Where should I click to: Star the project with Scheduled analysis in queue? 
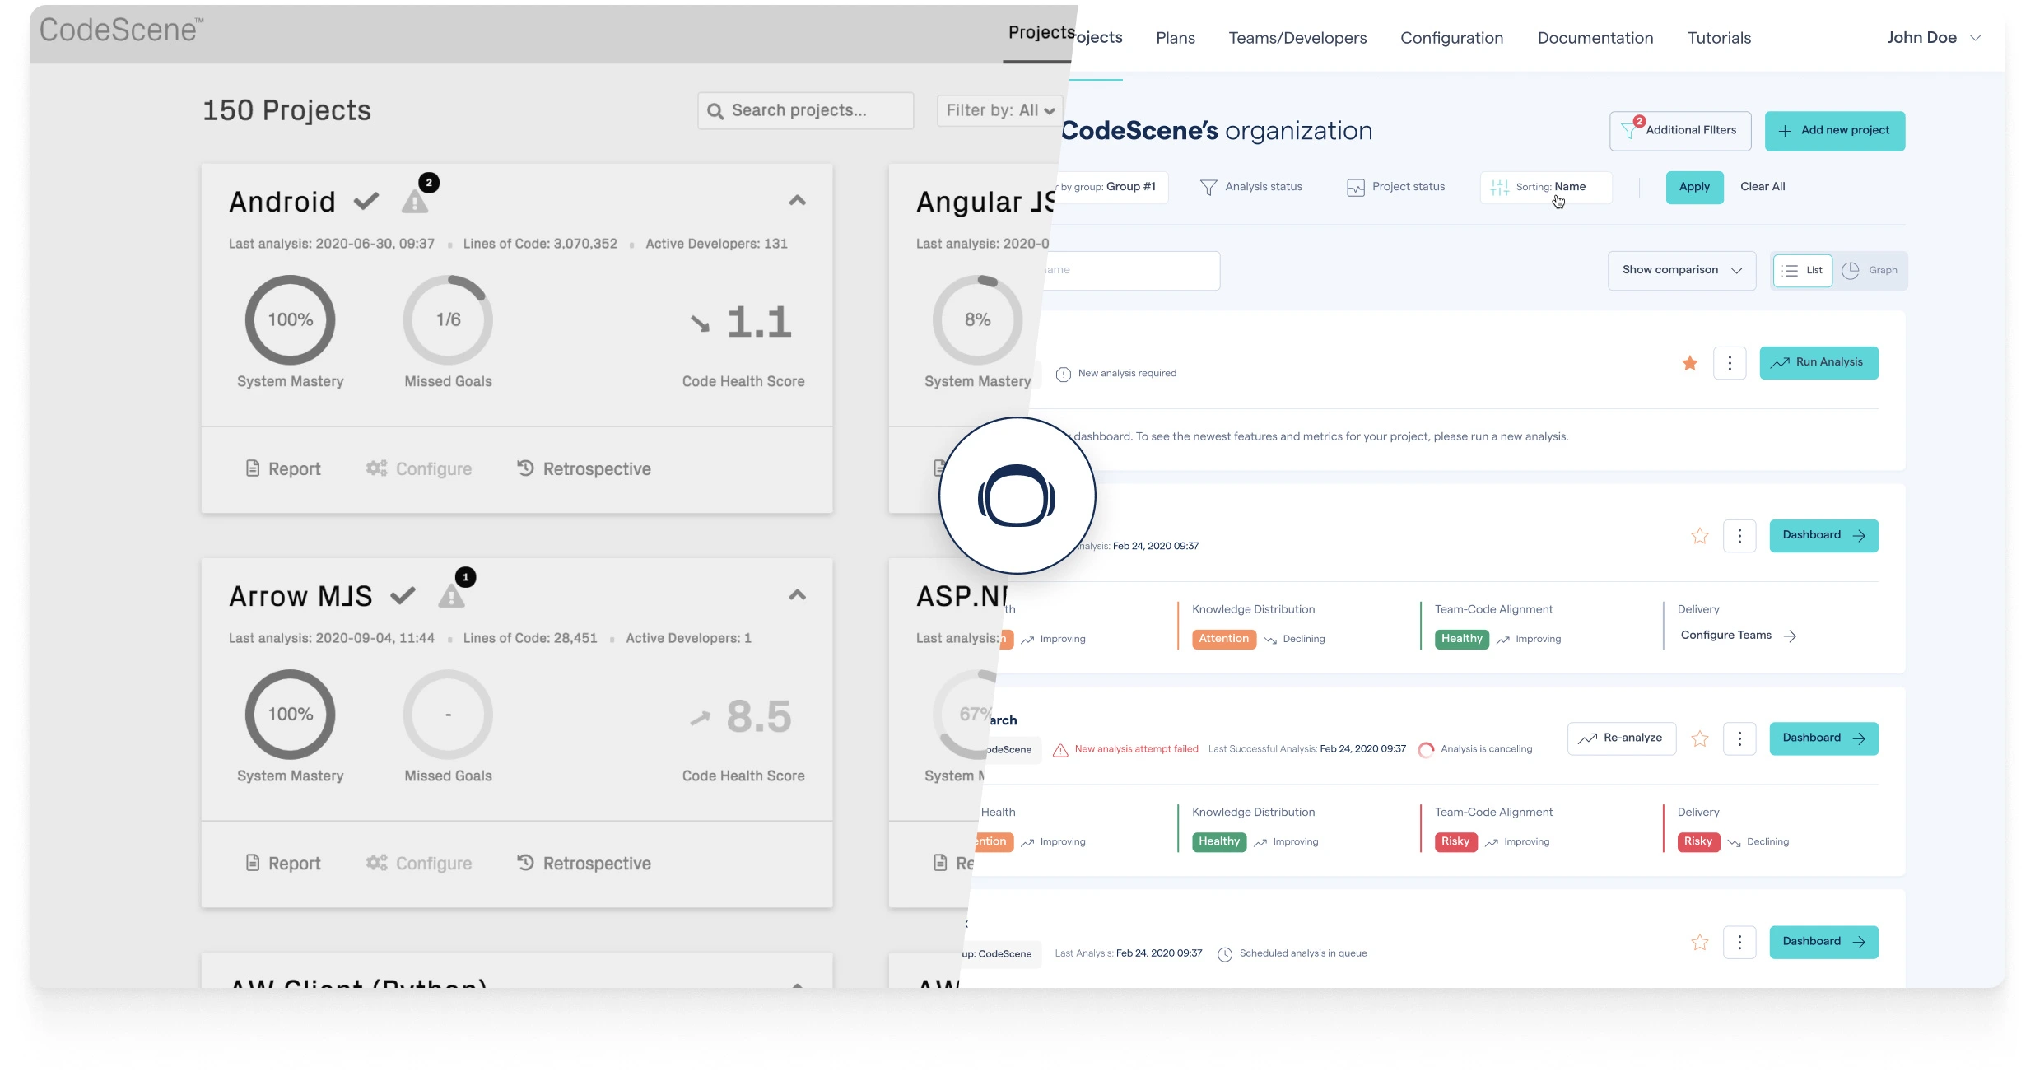pos(1700,942)
